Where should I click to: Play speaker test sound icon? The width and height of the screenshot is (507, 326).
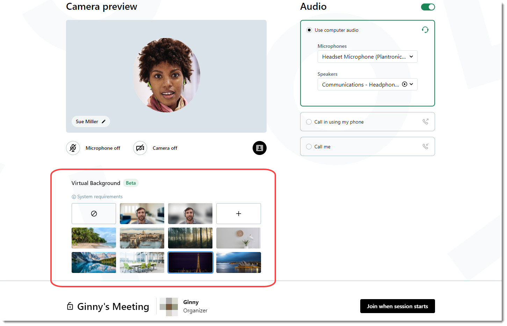click(x=405, y=84)
